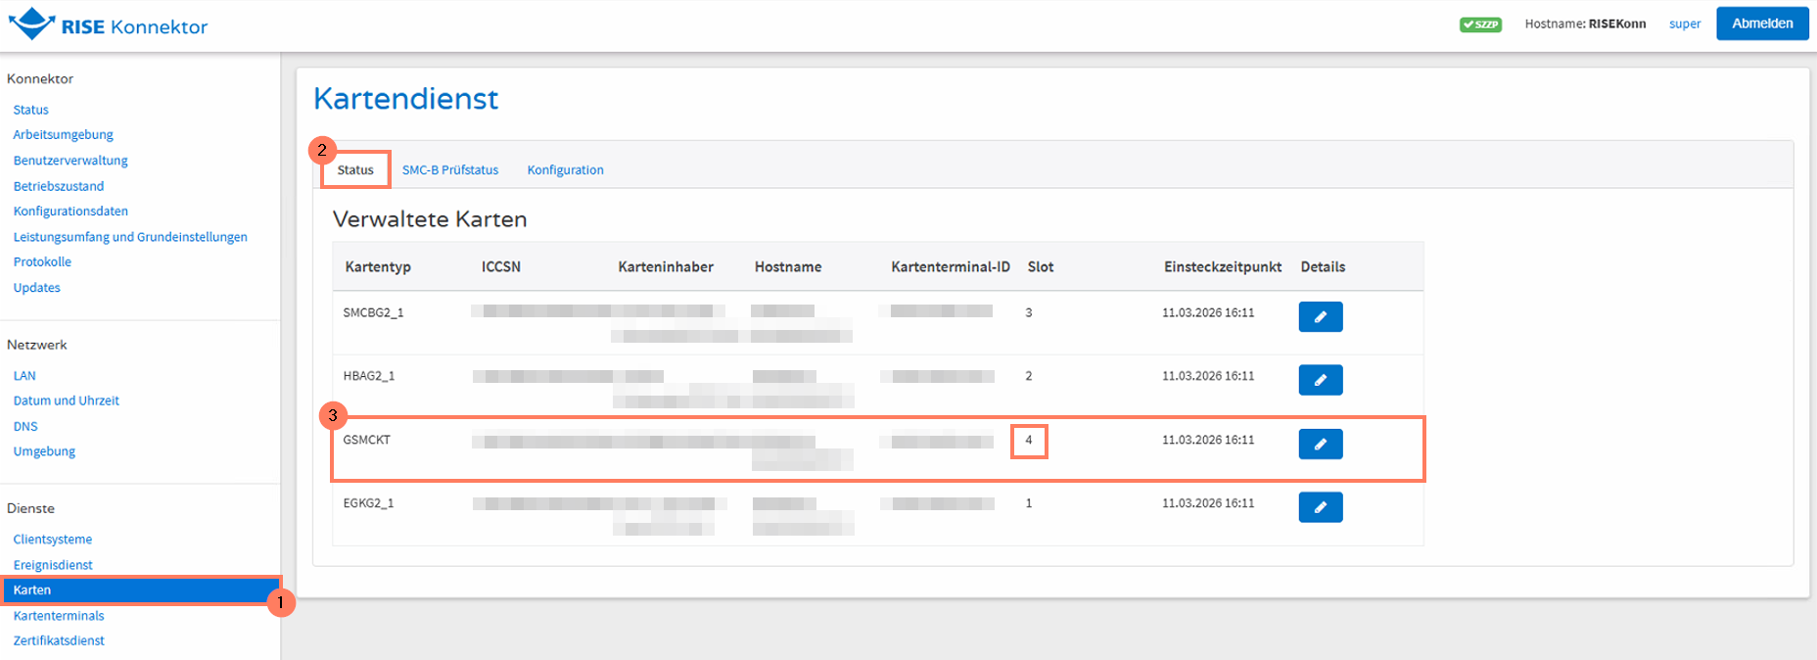The height and width of the screenshot is (660, 1817).
Task: Open details of the EGKG2_1 card
Action: (x=1320, y=507)
